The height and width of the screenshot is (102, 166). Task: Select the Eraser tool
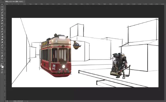pyautogui.click(x=2, y=34)
